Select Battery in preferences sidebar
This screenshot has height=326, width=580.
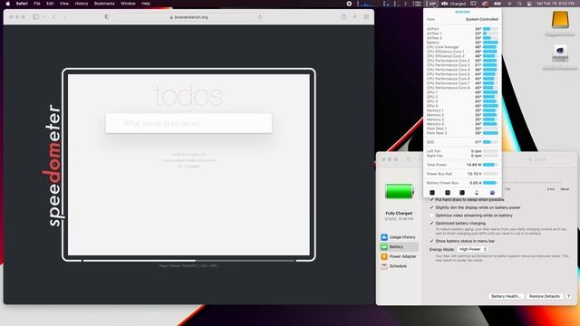click(399, 246)
